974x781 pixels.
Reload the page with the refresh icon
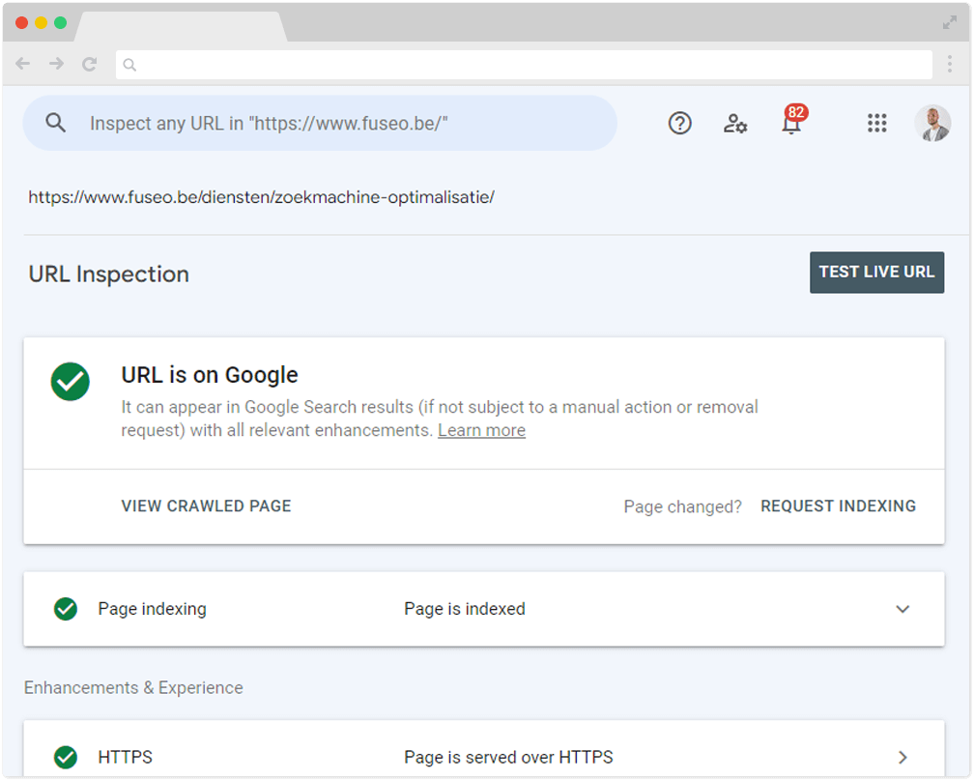[90, 64]
